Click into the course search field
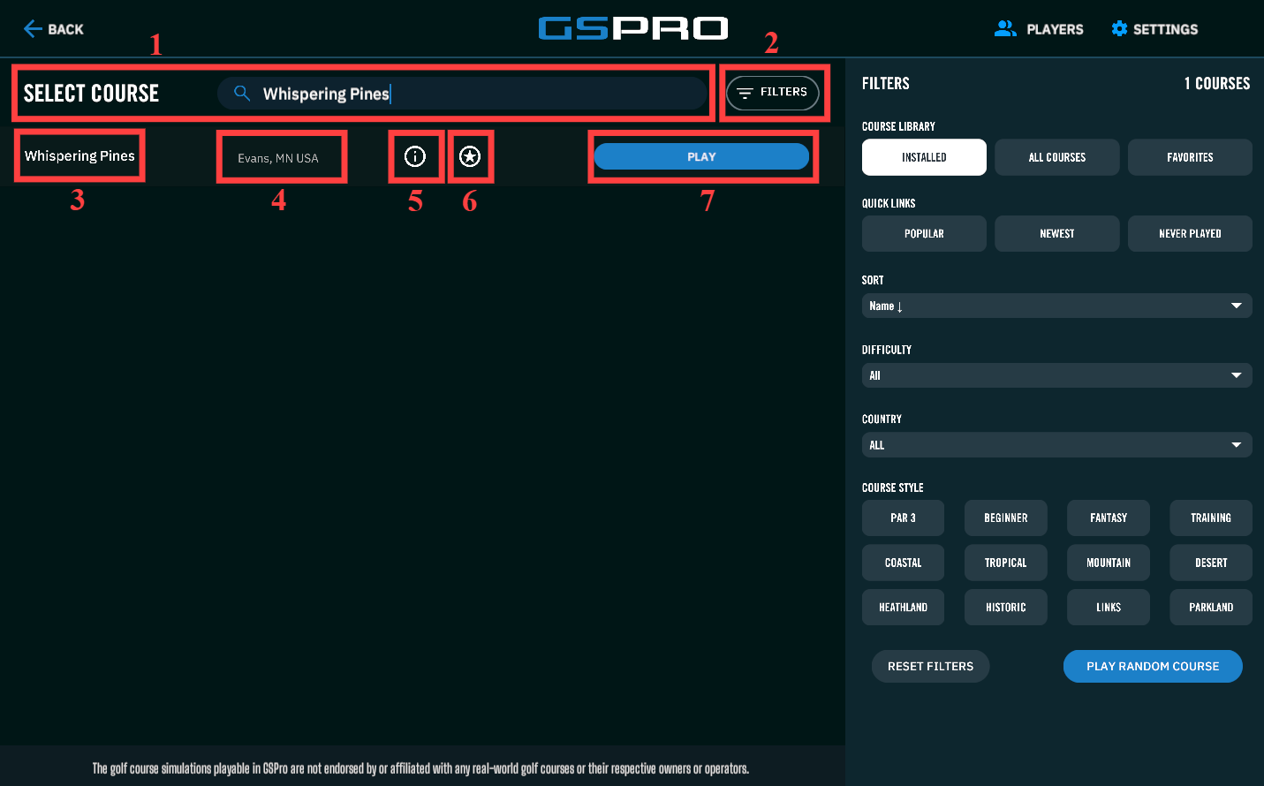 click(x=477, y=94)
